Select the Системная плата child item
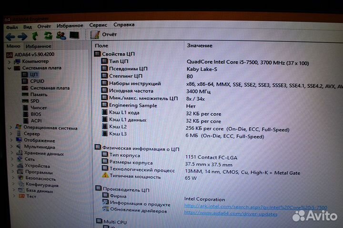The height and width of the screenshot is (228, 343). pyautogui.click(x=46, y=88)
